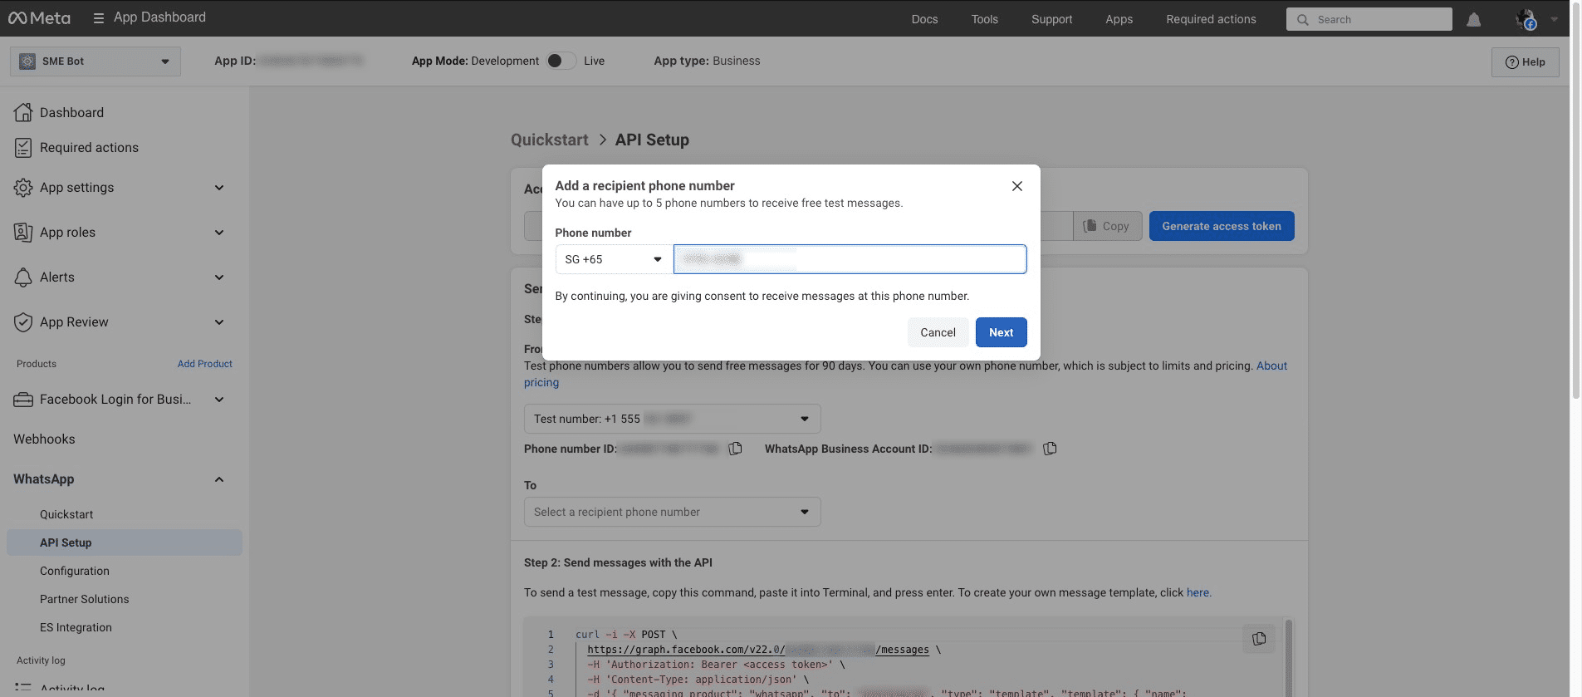Open account dropdown arrow beside avatar
Viewport: 1582px width, 697px height.
(1554, 19)
